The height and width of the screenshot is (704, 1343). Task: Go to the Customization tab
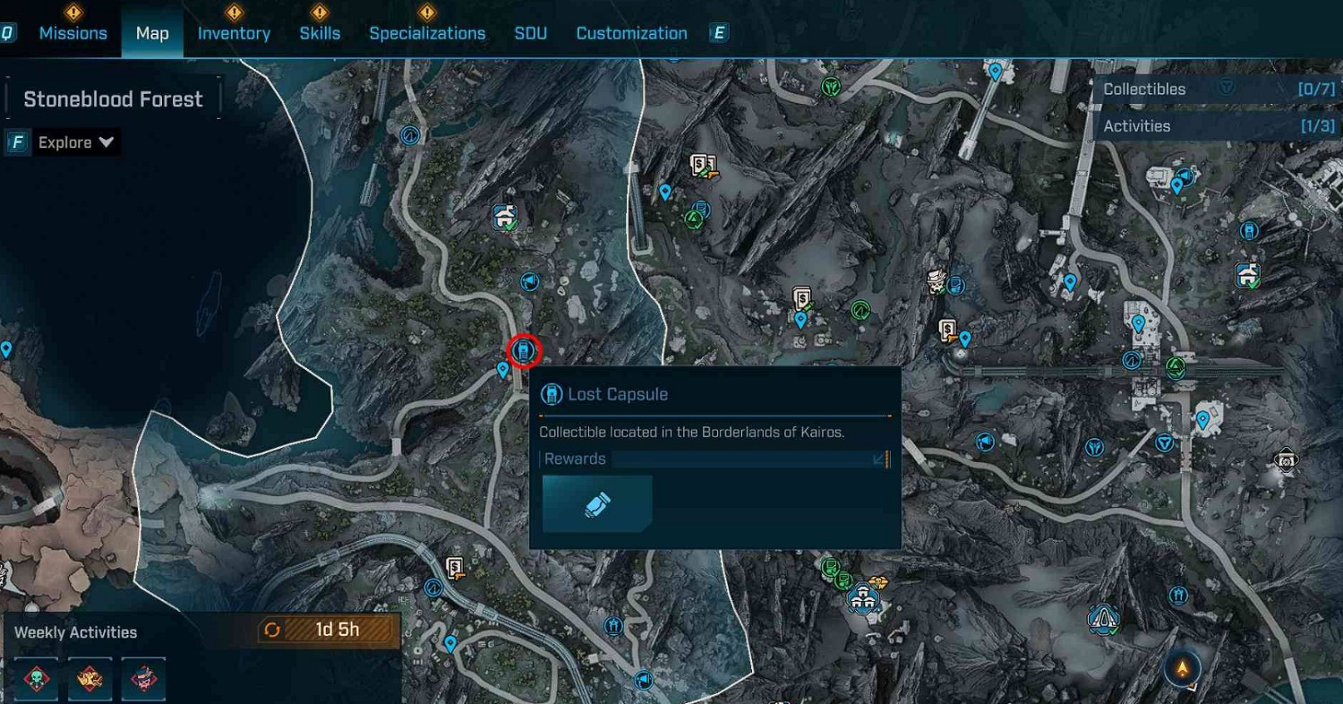pyautogui.click(x=631, y=33)
